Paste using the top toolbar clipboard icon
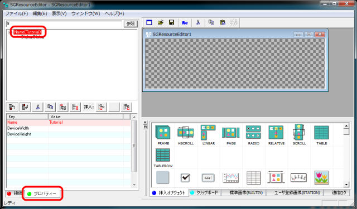Viewport: 357px width, 209px height. click(x=223, y=22)
